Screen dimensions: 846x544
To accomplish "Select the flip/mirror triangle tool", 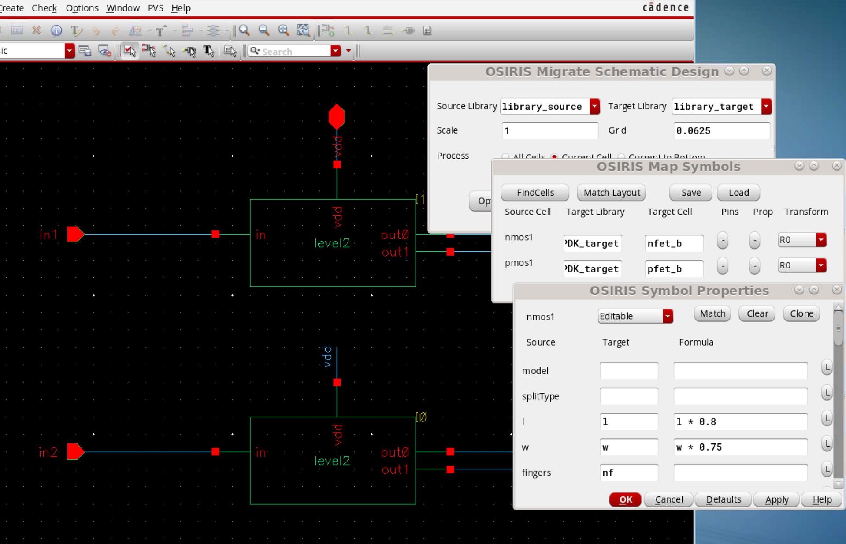I will (x=135, y=30).
